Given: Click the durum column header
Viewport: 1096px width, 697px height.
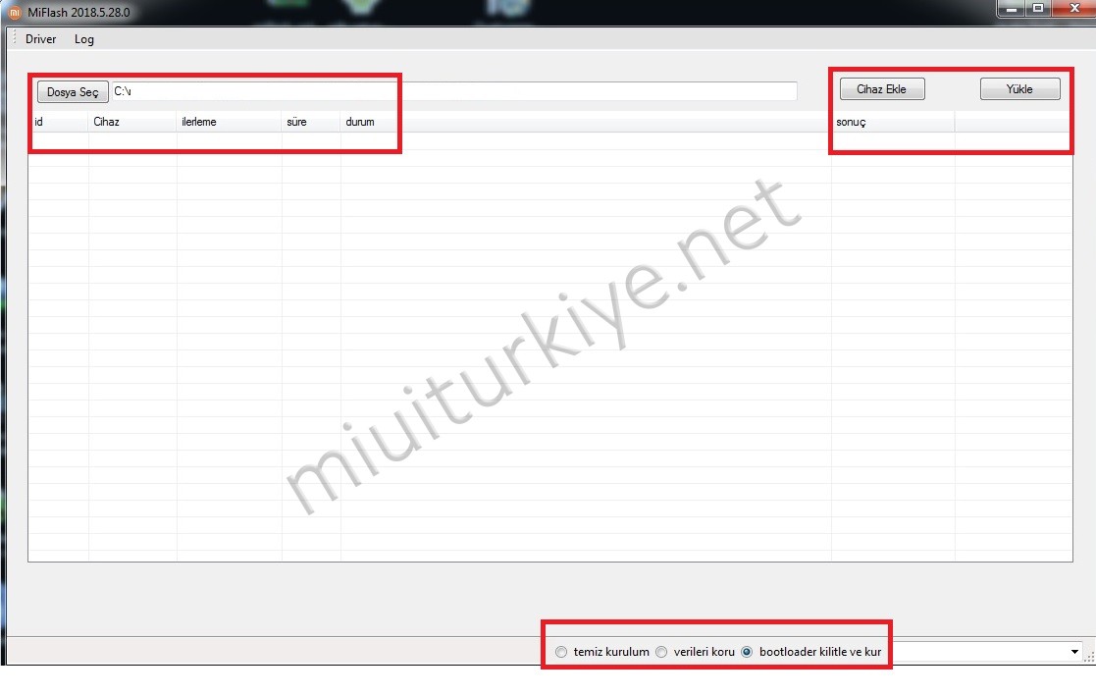Looking at the screenshot, I should pyautogui.click(x=584, y=122).
